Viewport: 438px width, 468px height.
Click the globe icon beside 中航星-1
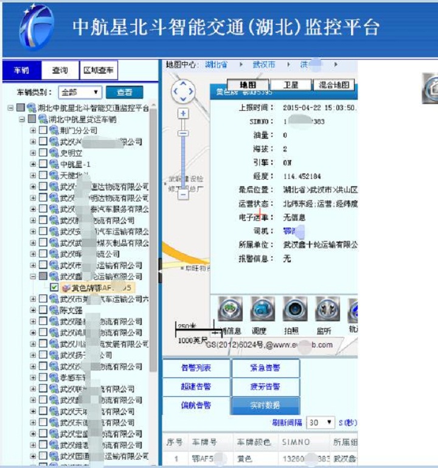[54, 164]
